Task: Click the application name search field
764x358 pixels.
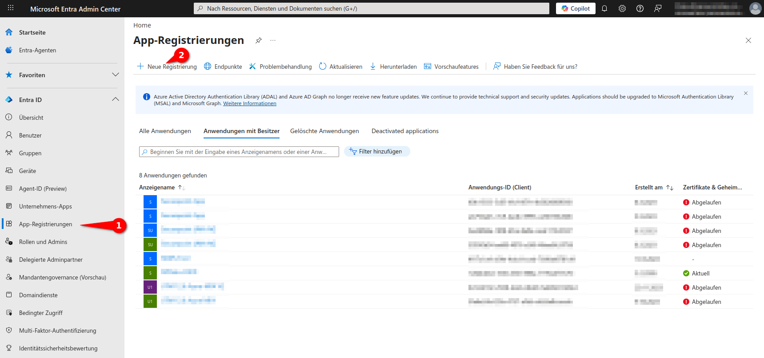Action: (x=239, y=152)
